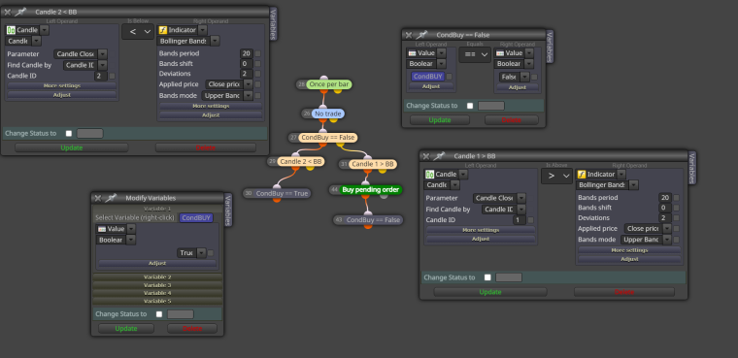Toggle Change Status checkbox in Modify Variables panel
This screenshot has height=358, width=738.
(x=159, y=313)
